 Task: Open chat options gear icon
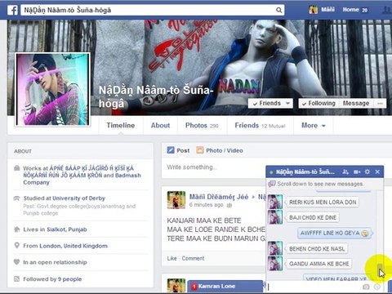pos(367,171)
